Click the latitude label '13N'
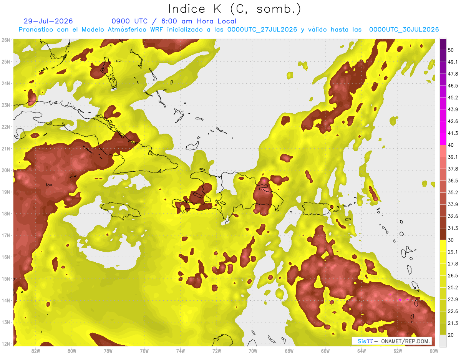 pos(6,322)
